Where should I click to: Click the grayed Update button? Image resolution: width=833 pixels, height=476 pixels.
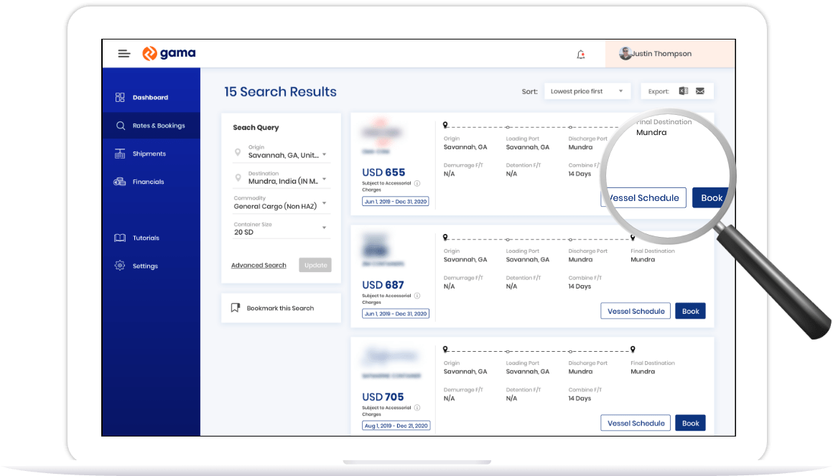pos(315,264)
